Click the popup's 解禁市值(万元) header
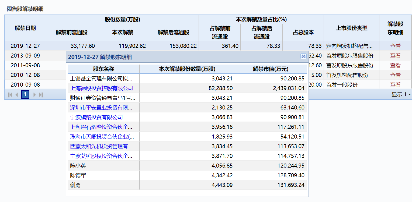This screenshot has width=412, height=202. [x=271, y=69]
